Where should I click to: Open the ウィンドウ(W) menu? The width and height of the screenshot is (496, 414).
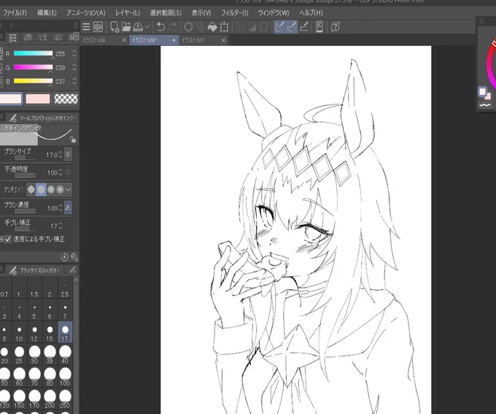click(274, 13)
